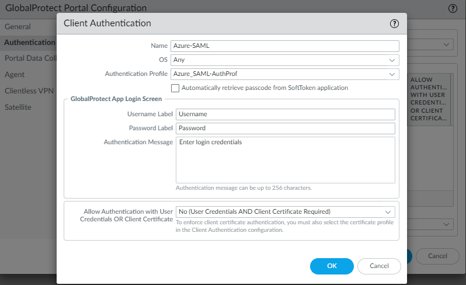Go to the Agent tab
Viewport: 466px width, 285px height.
pos(16,75)
